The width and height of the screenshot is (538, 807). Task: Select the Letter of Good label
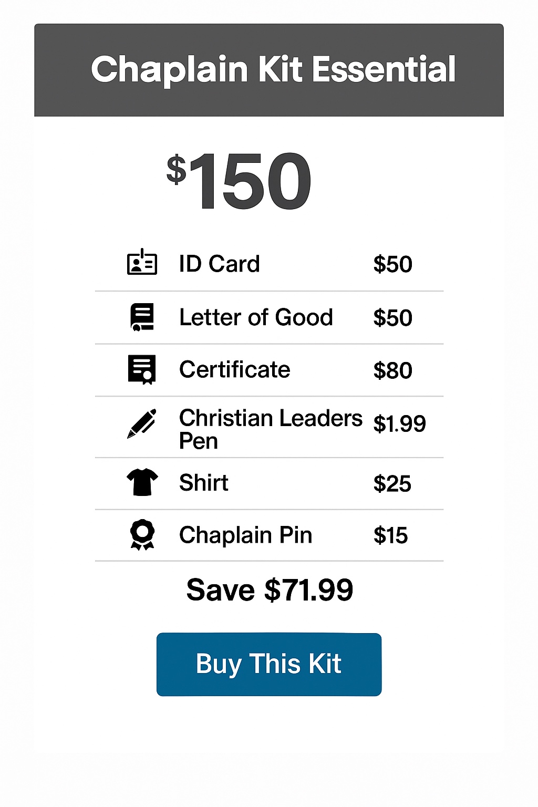coord(256,317)
